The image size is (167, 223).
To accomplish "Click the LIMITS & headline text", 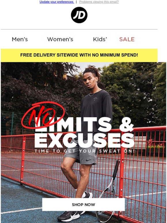I will tap(84, 124).
